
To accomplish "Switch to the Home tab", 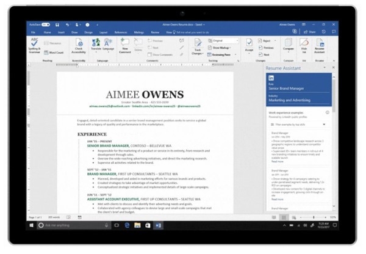I will pyautogui.click(x=47, y=32).
